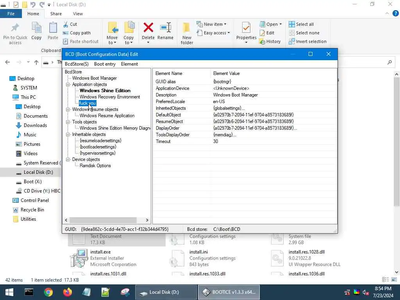Open Downloads in navigation pane
Screen dimensions: 400x300
coord(35,125)
